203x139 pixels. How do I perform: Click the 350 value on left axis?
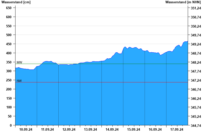click(x=9, y=62)
